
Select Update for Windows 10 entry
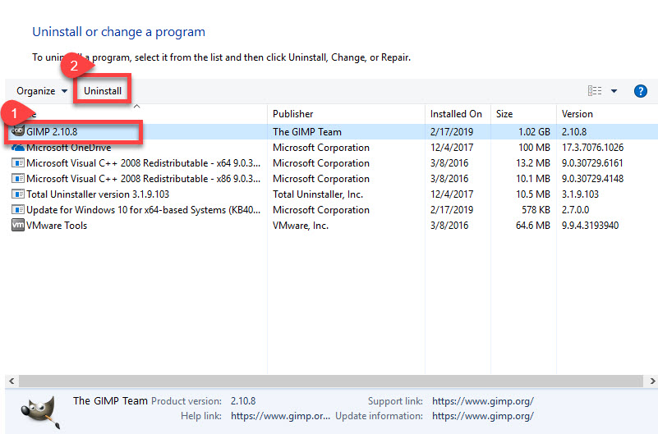(143, 210)
